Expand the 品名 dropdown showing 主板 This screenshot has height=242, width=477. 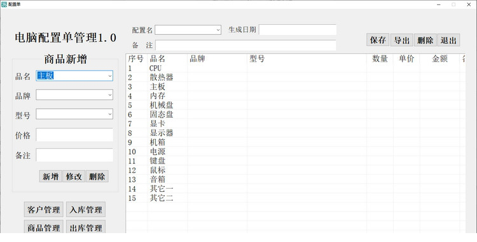(x=110, y=76)
